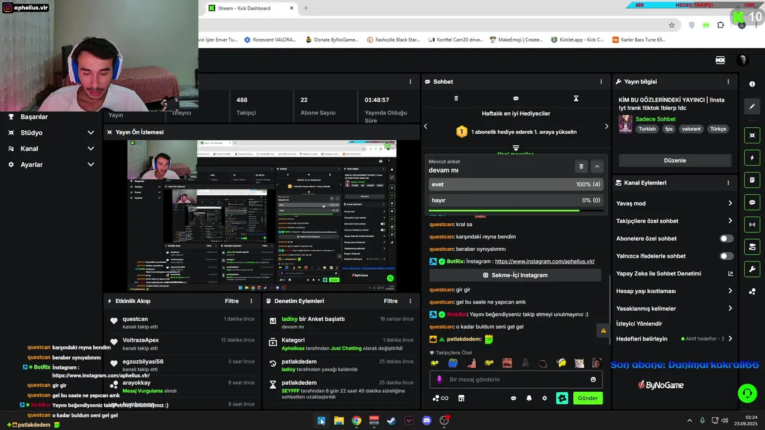
Task: Click the notes document icon in right sidebar
Action: tap(752, 180)
